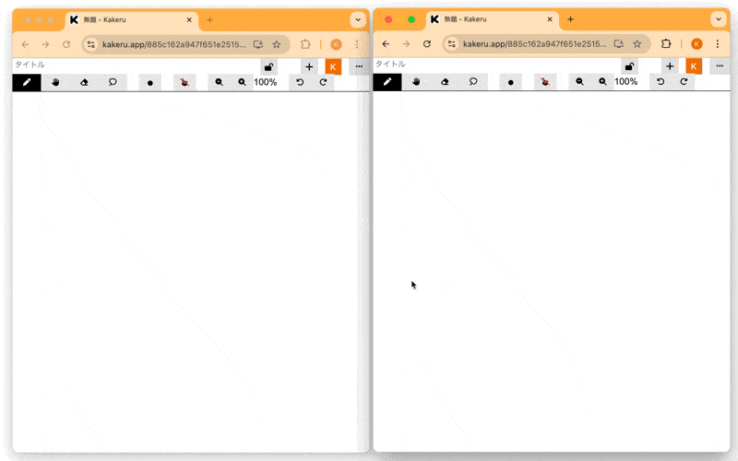Screen dimensions: 738x461
Task: Go back in the right browser window
Action: coord(386,43)
